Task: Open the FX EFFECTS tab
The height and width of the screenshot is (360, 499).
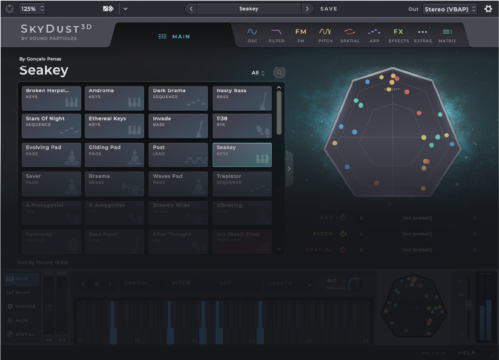Action: click(x=398, y=36)
